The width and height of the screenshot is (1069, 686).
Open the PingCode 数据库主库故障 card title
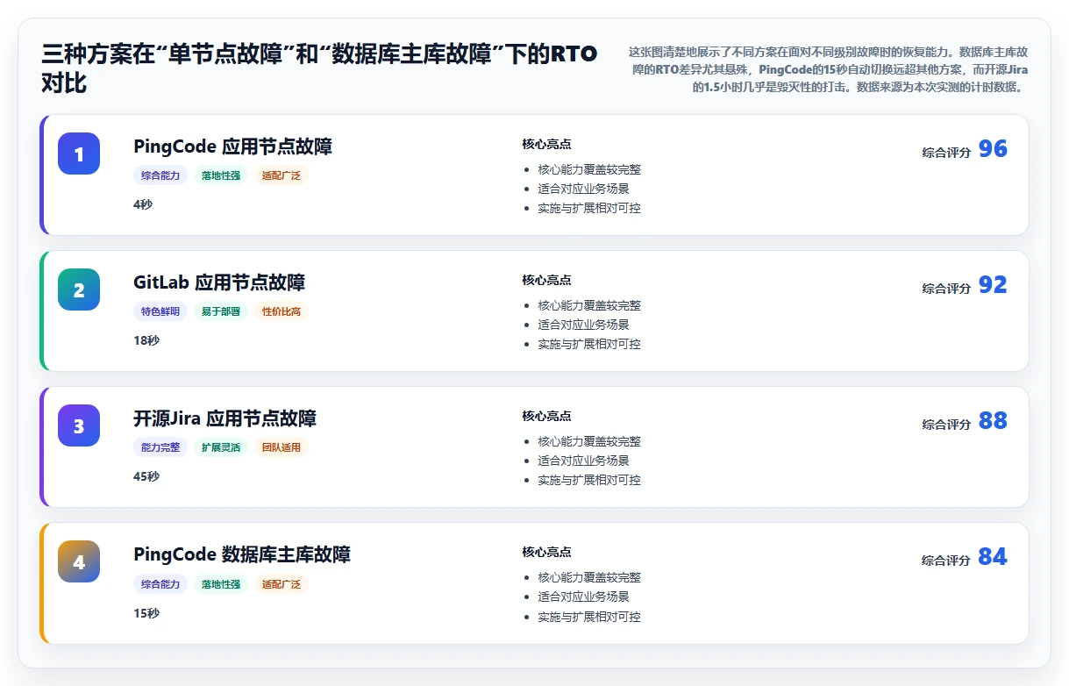pyautogui.click(x=242, y=554)
